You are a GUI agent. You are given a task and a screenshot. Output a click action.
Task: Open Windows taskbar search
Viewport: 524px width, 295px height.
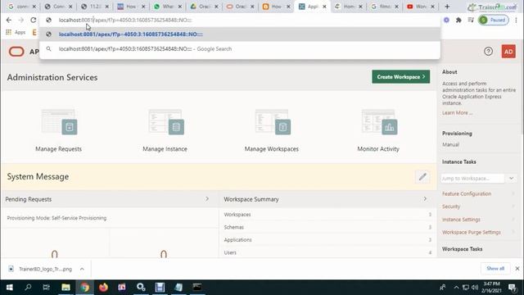tap(28, 288)
